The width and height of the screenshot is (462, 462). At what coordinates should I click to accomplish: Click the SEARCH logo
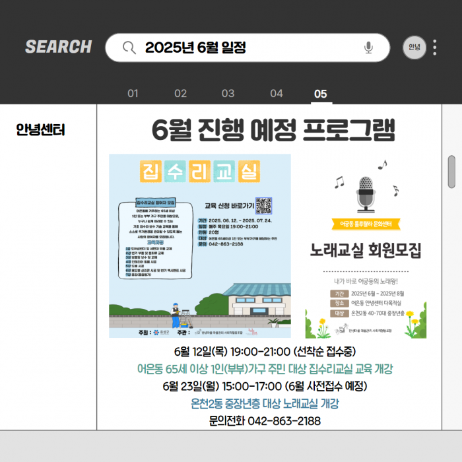(x=58, y=47)
